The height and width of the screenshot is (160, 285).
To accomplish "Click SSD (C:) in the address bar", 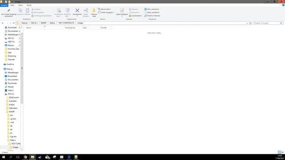I will [x=34, y=23].
